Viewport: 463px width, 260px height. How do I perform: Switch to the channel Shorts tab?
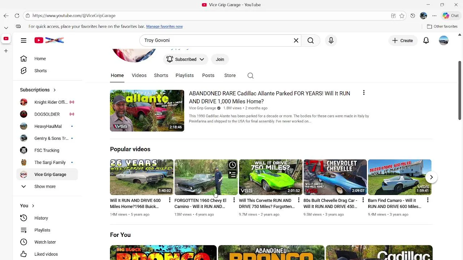[x=161, y=75]
